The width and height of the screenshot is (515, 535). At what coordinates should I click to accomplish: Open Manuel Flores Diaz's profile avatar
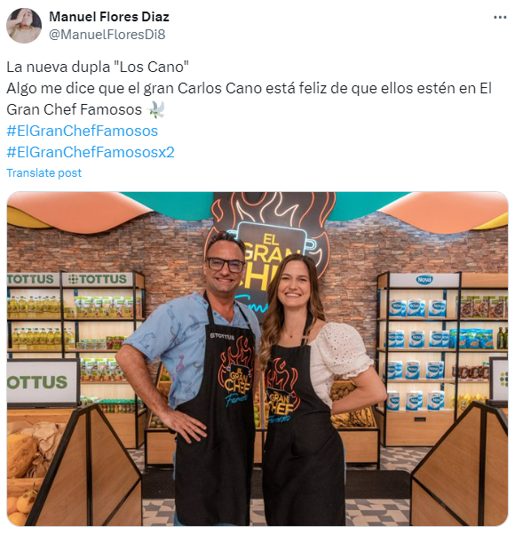coord(24,26)
